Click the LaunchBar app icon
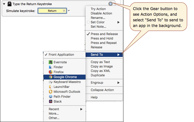 [x=51, y=87]
